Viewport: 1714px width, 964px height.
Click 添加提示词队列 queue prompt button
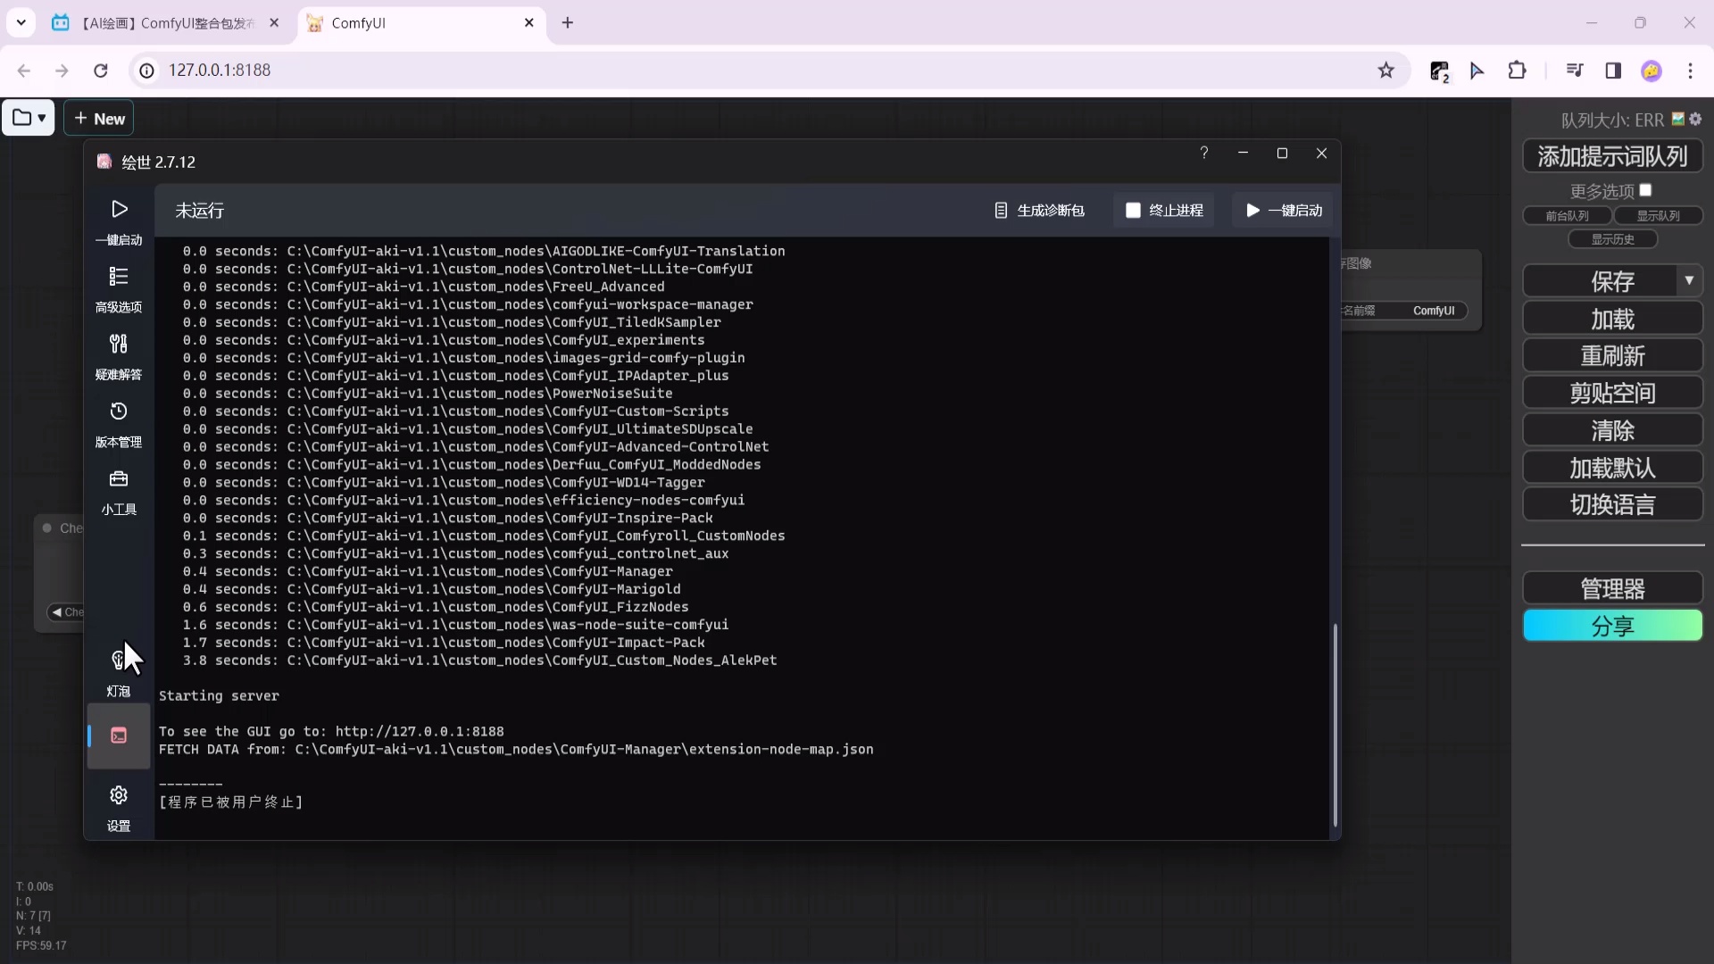[x=1611, y=156]
